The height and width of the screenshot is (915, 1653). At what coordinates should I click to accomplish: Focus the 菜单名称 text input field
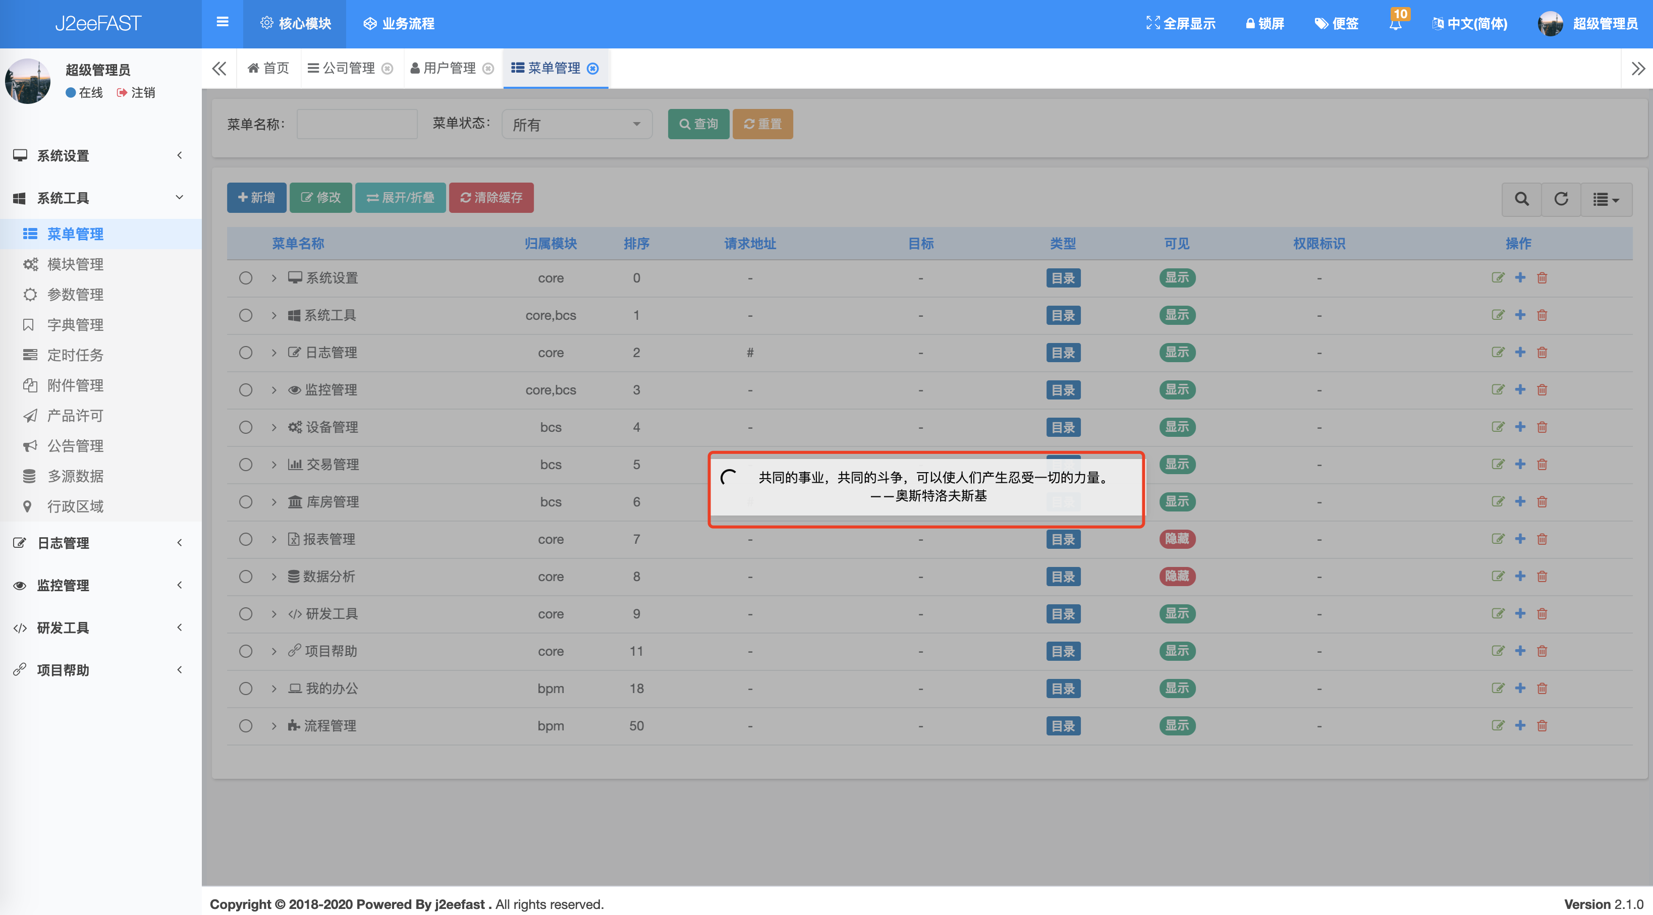(357, 124)
